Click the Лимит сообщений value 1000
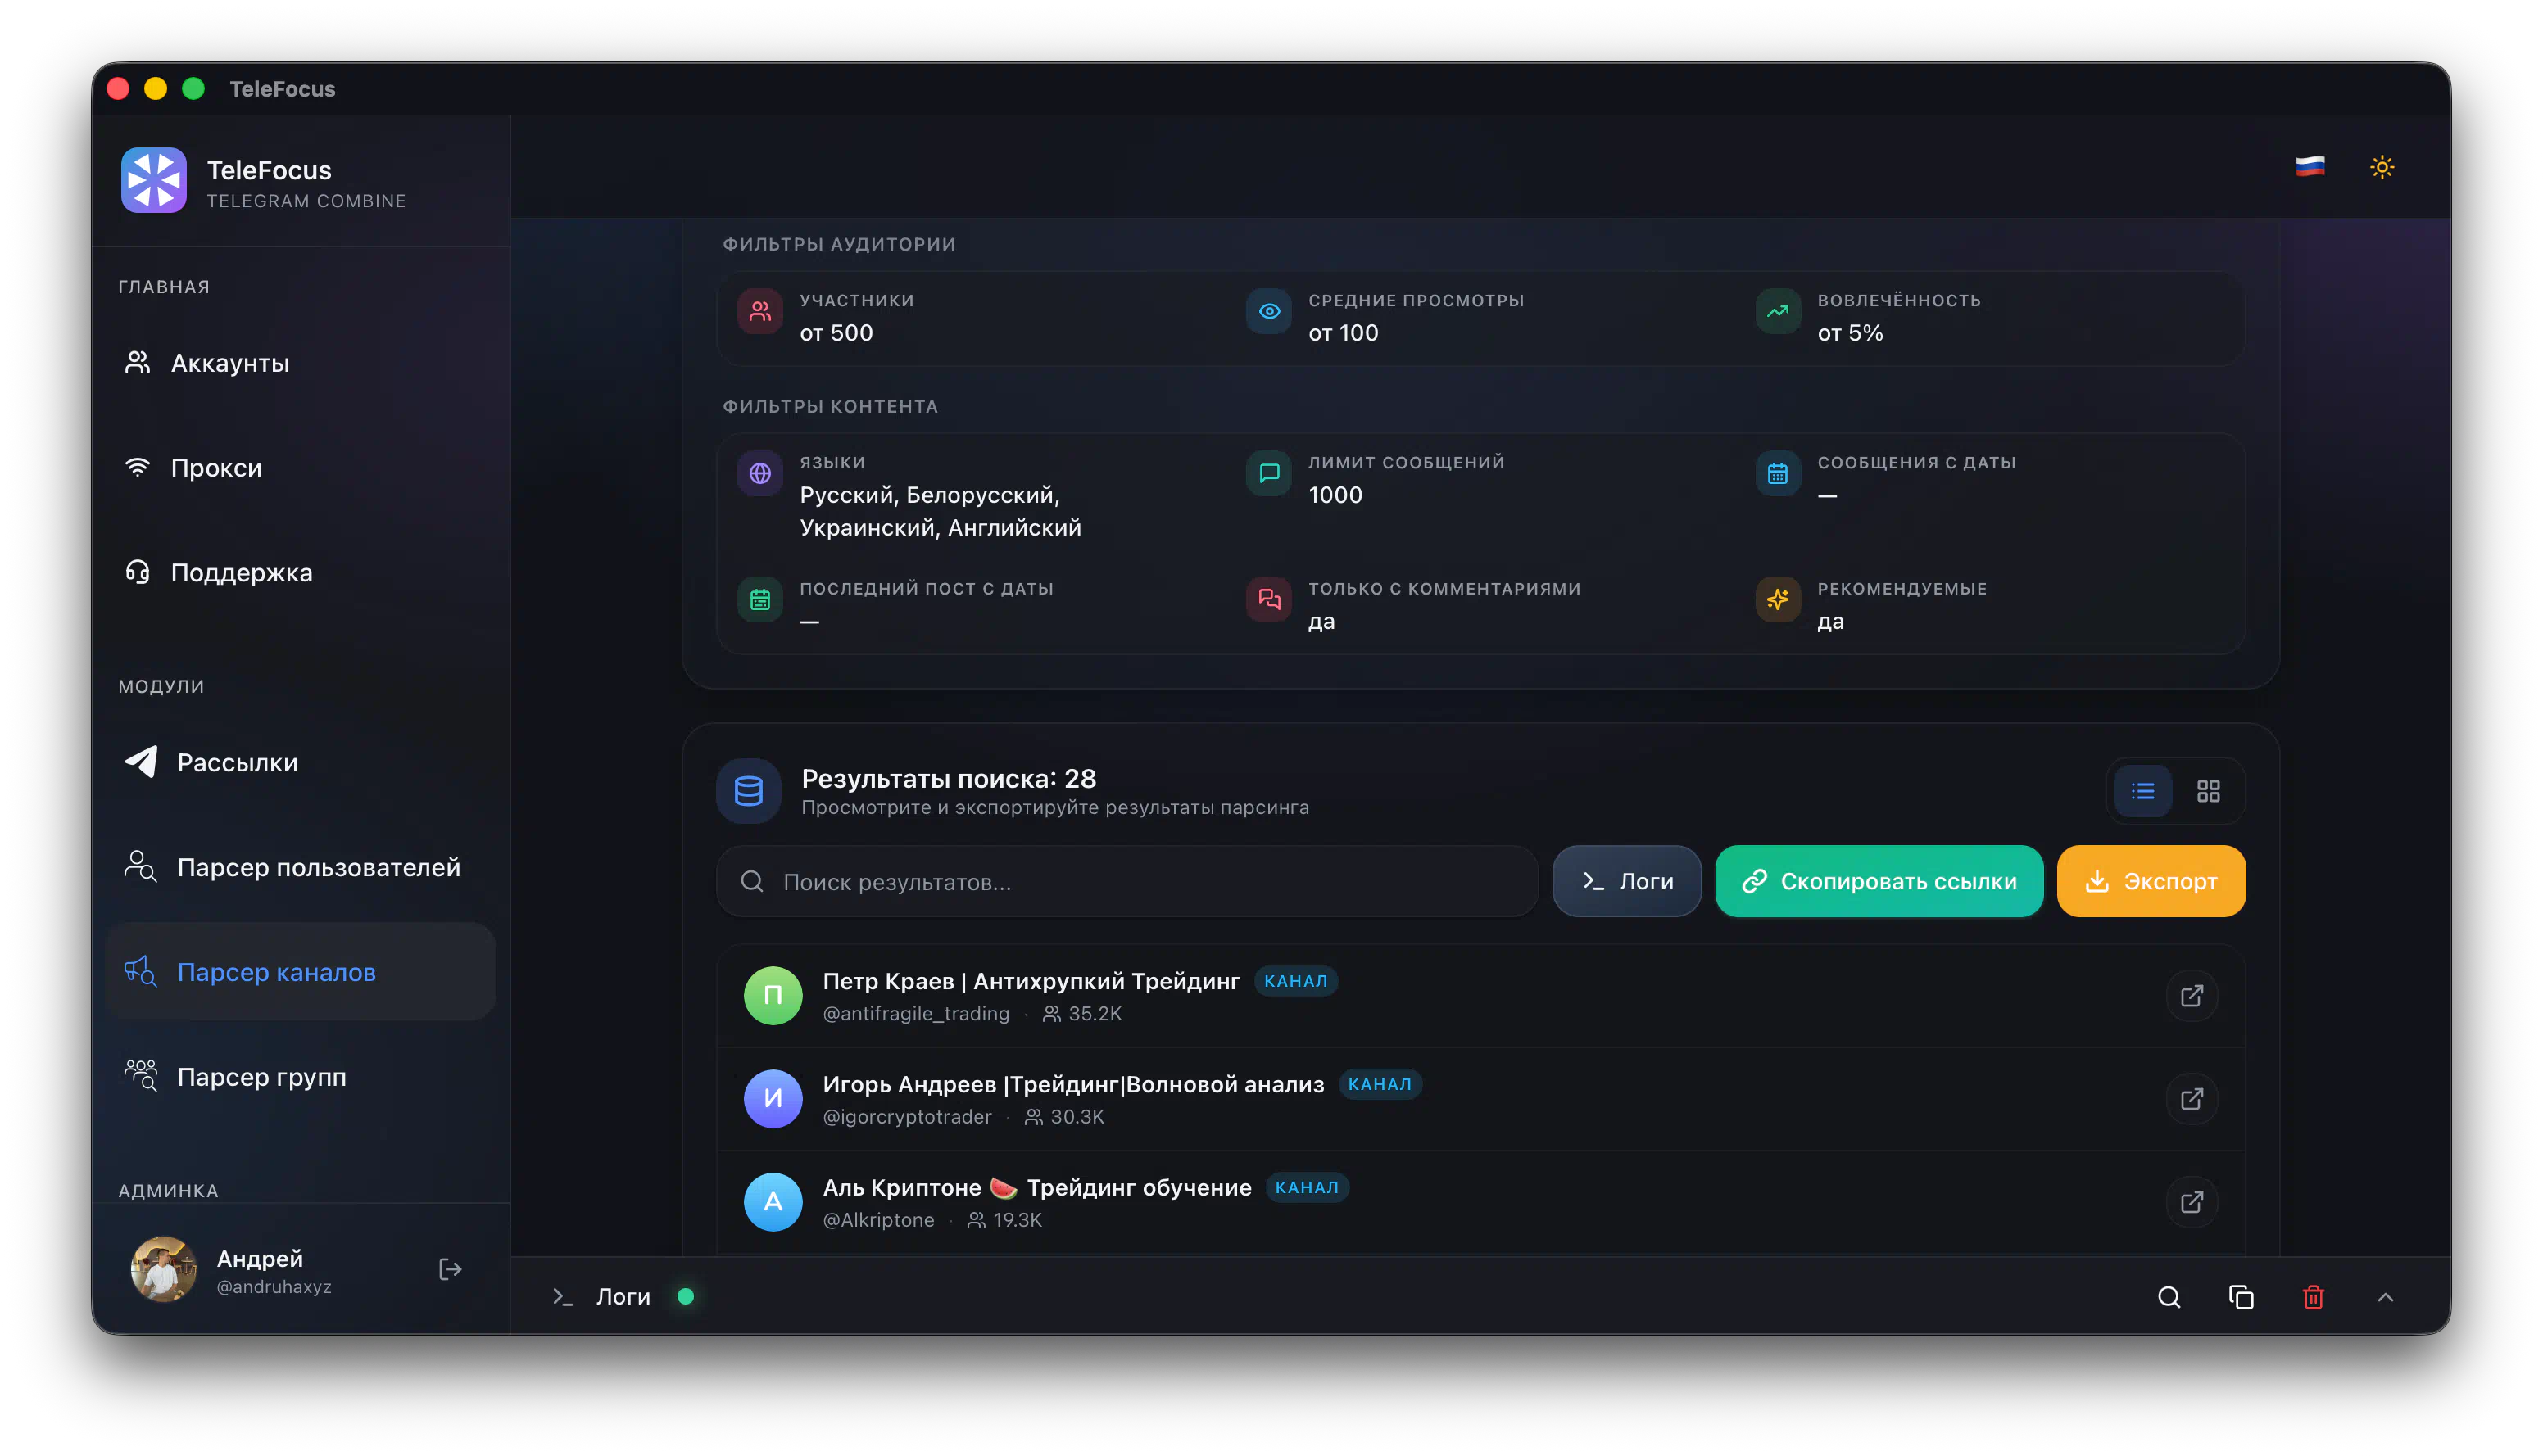This screenshot has height=1456, width=2543. (1335, 495)
